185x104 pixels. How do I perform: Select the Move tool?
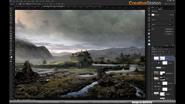11,9
